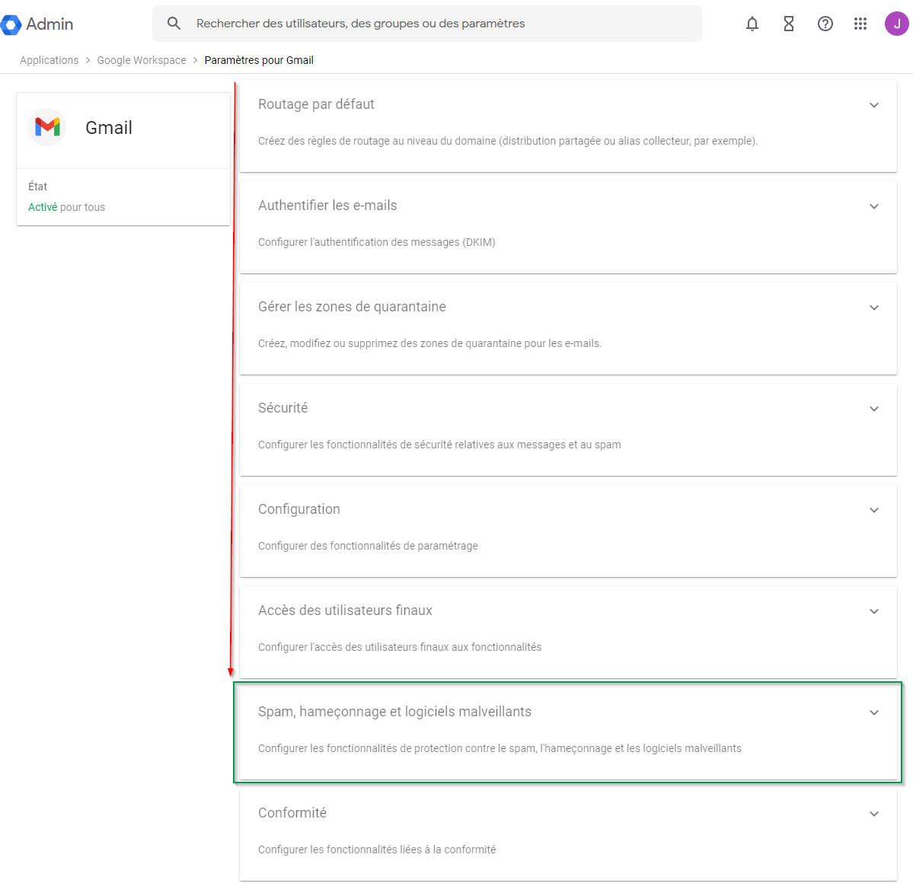Open the Google apps grid

[860, 24]
